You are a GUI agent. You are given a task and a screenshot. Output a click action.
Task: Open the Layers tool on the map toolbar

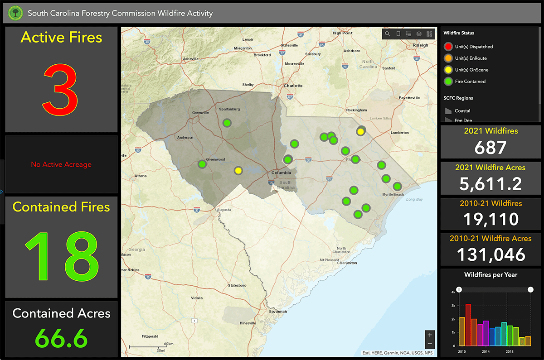pyautogui.click(x=419, y=34)
